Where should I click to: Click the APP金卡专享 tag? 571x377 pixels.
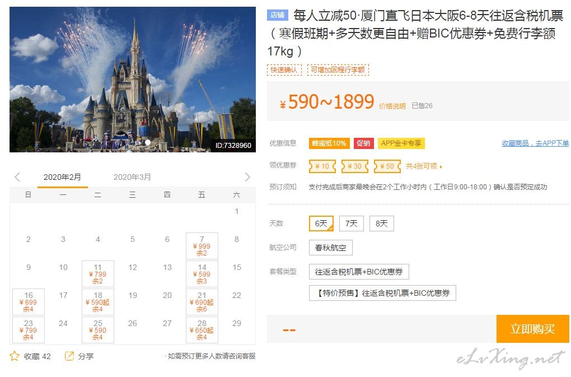401,143
